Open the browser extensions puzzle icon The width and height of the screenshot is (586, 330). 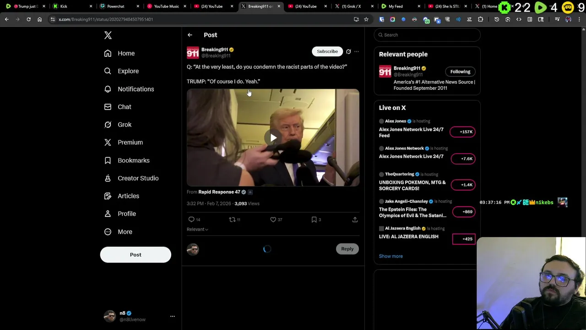(480, 19)
